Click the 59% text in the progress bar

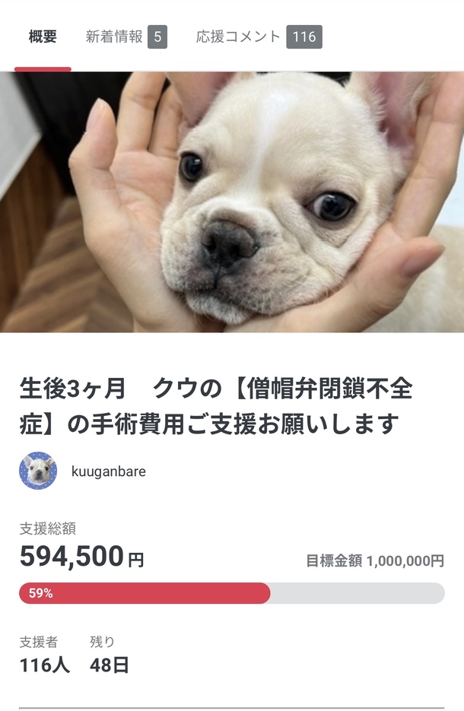(41, 593)
